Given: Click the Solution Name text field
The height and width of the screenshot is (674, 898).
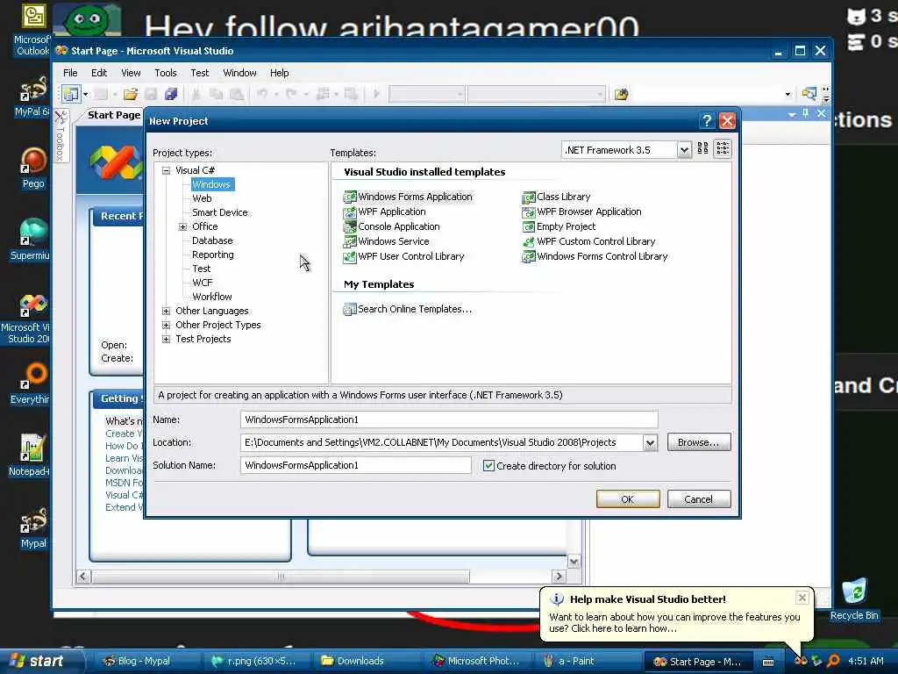Looking at the screenshot, I should (x=356, y=465).
